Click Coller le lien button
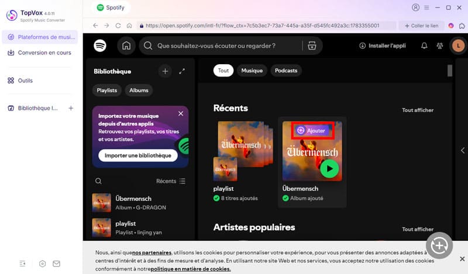This screenshot has width=468, height=274. coord(422,26)
